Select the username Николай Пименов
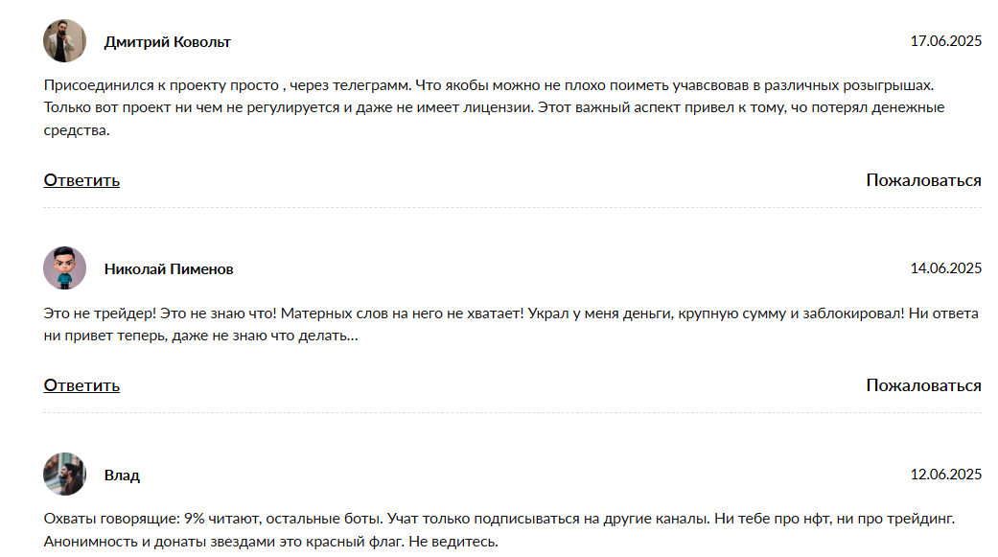The height and width of the screenshot is (557, 998). pos(169,269)
